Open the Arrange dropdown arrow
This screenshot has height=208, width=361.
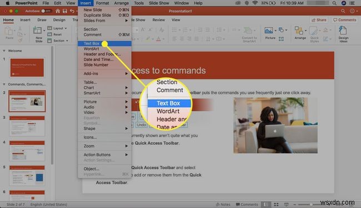point(305,30)
